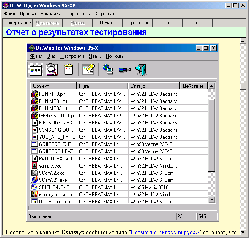The height and width of the screenshot is (238, 249).
Task: Click the help page scroll down arrow
Action: pyautogui.click(x=243, y=232)
